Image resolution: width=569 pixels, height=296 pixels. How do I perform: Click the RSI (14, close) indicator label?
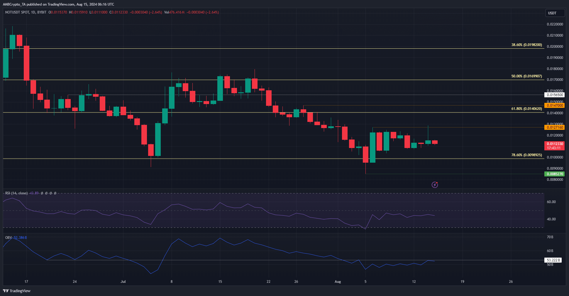click(x=16, y=193)
